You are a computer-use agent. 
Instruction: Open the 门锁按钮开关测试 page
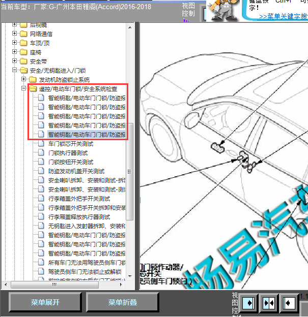71,162
